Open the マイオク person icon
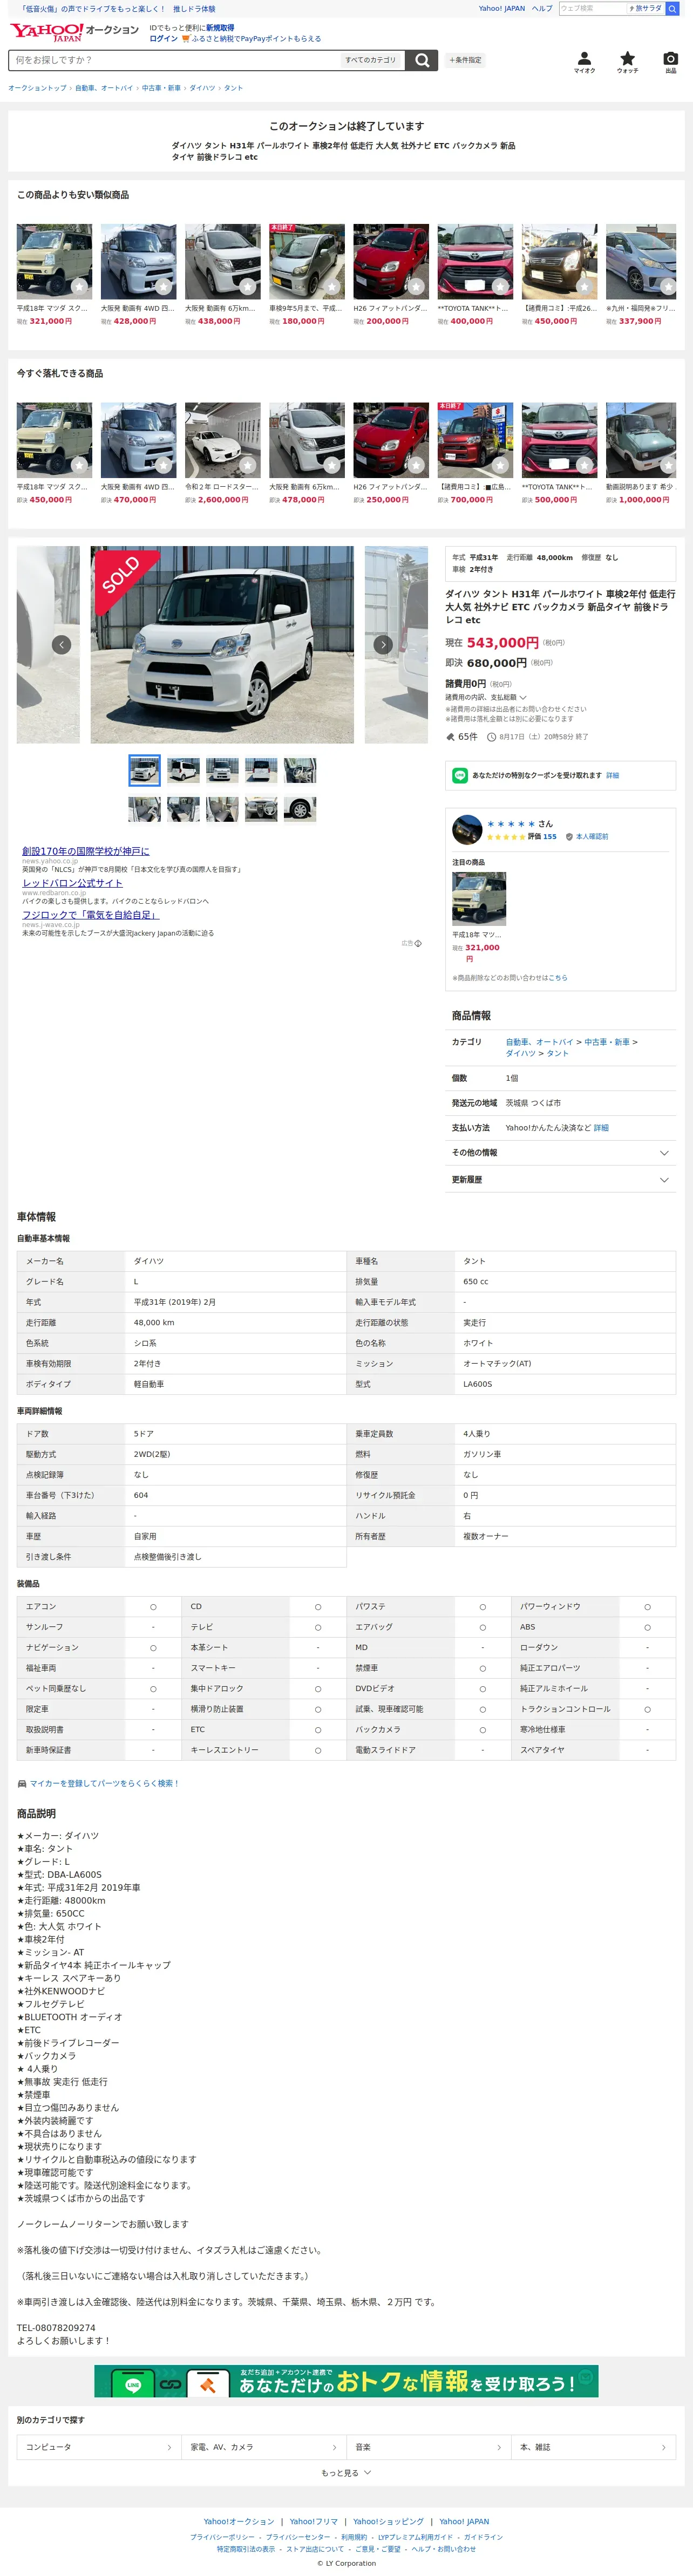This screenshot has height=2576, width=693. (585, 58)
